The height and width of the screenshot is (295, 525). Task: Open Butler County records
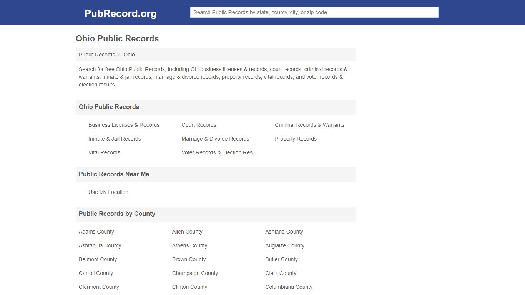pos(281,259)
